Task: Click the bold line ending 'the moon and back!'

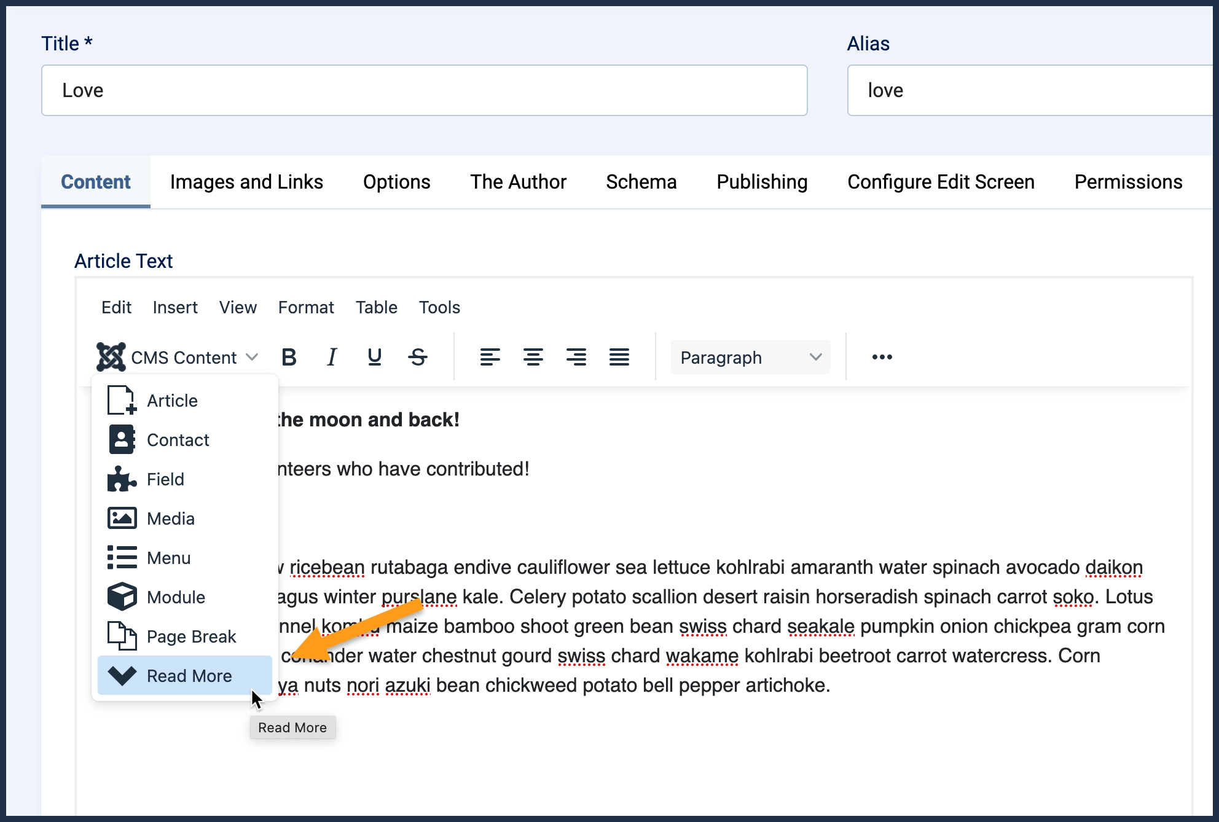Action: point(369,420)
